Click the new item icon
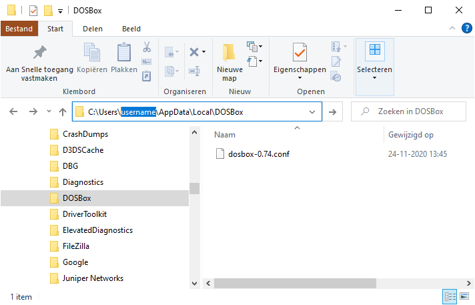This screenshot has width=475, height=305. 252,47
